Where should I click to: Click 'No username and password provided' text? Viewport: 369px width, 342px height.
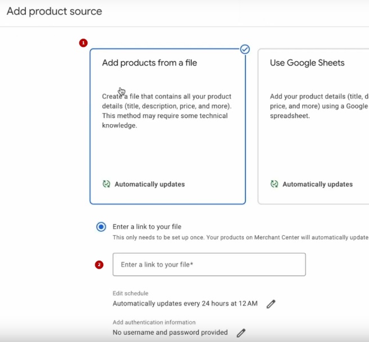click(170, 332)
